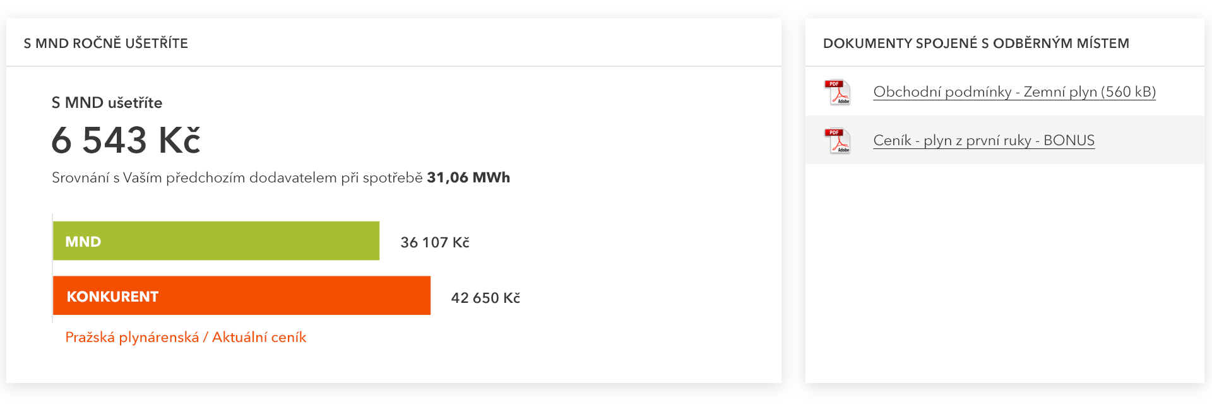
Task: Open the Ceník BONUS PDF icon
Action: point(838,141)
